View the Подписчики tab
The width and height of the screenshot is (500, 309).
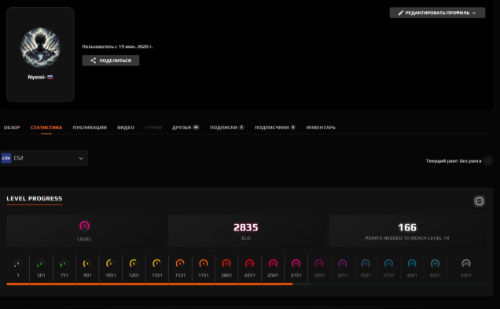[x=275, y=127]
